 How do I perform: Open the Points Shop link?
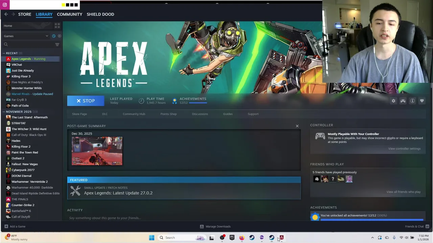click(x=168, y=114)
